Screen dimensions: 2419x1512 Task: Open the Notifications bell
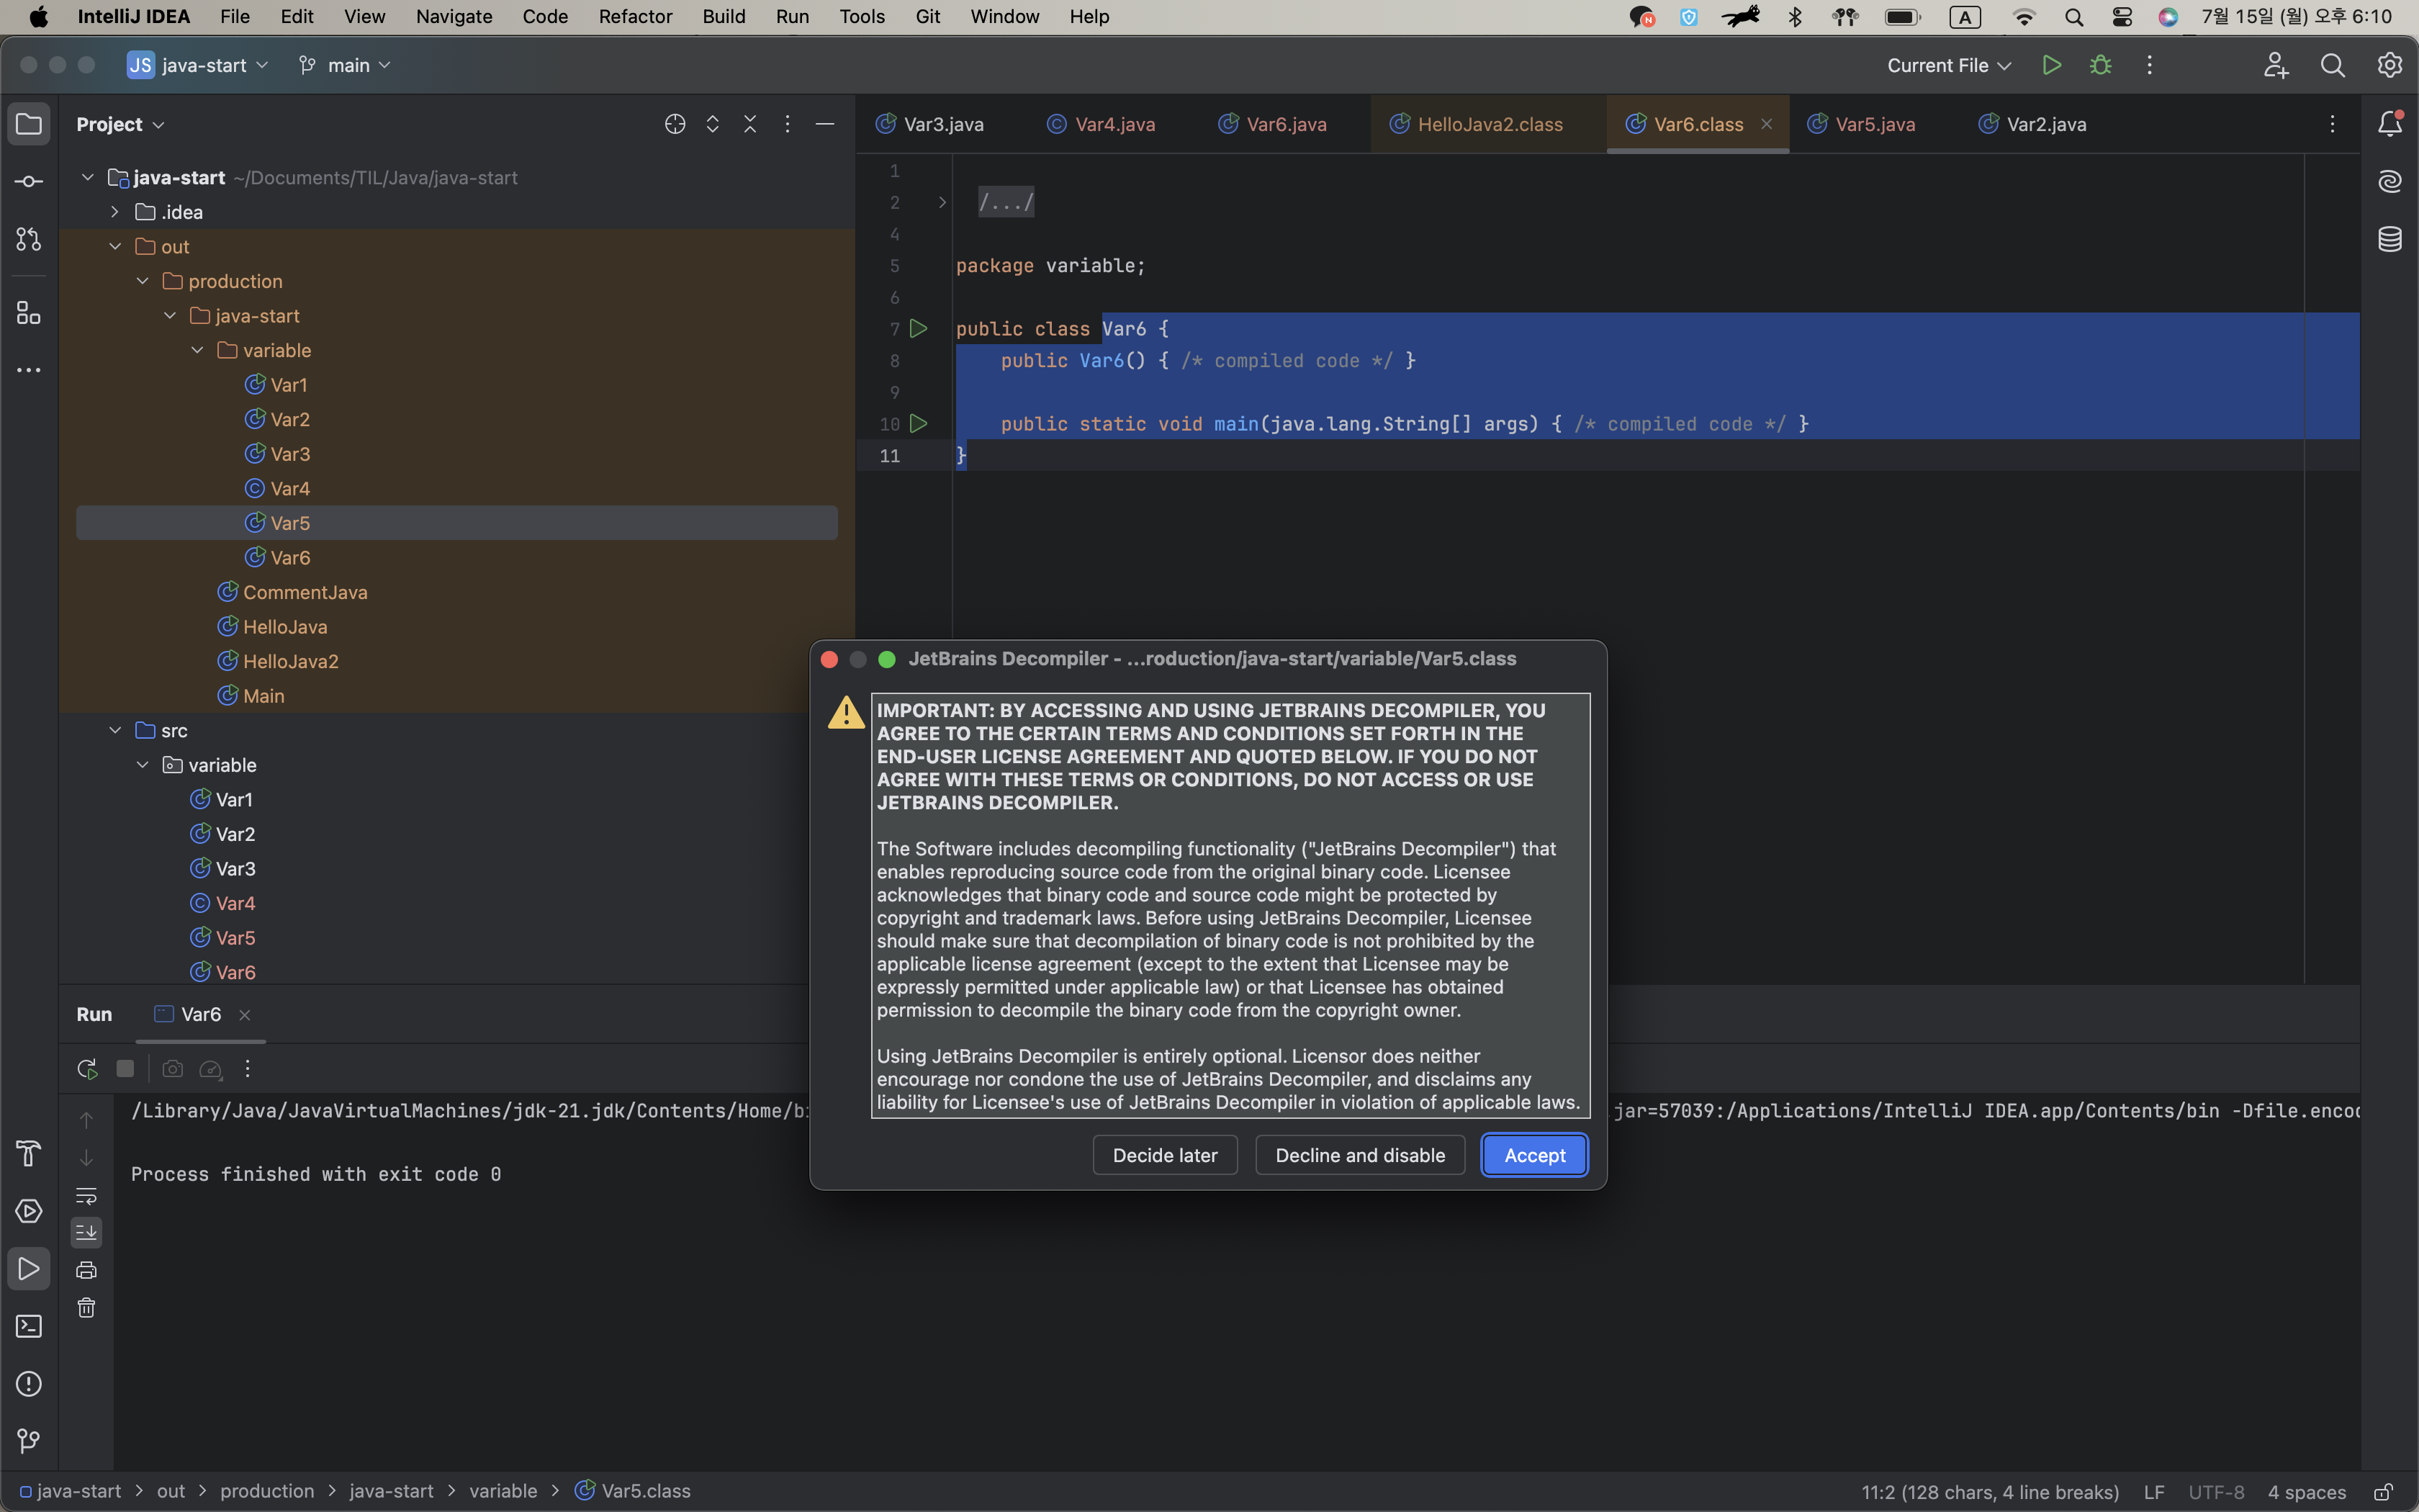click(x=2390, y=124)
